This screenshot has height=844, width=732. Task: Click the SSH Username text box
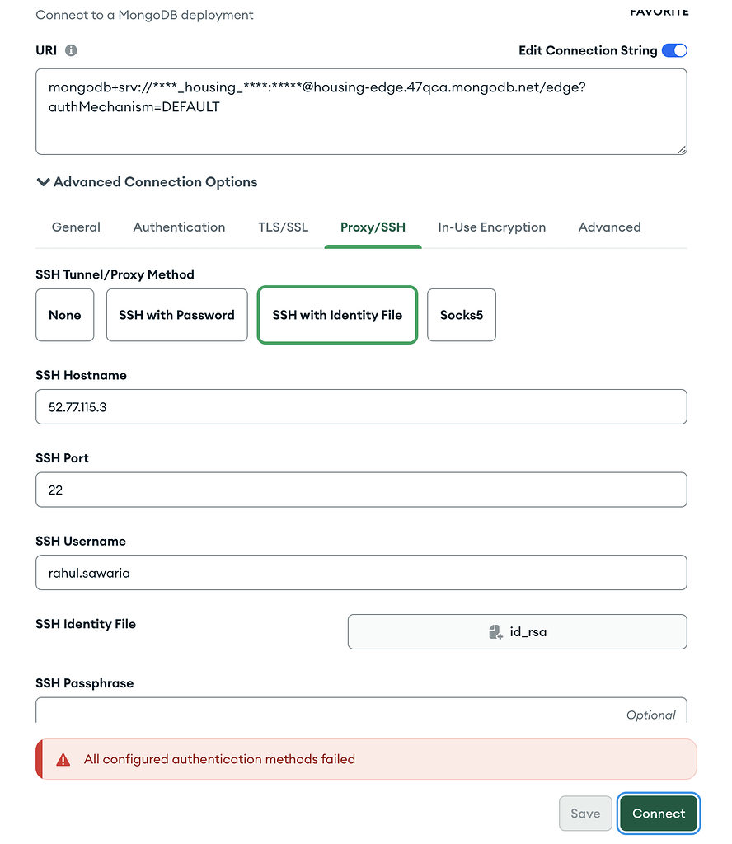[361, 573]
